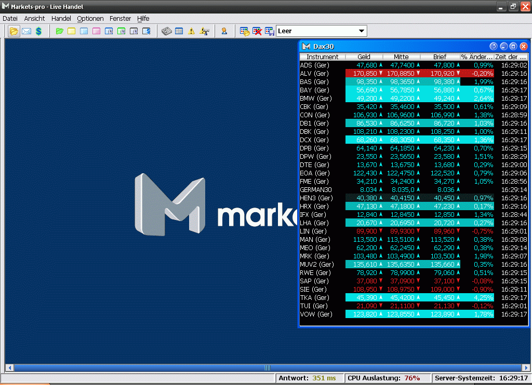Expand the Leer layout dropdown
532x385 pixels.
(362, 31)
